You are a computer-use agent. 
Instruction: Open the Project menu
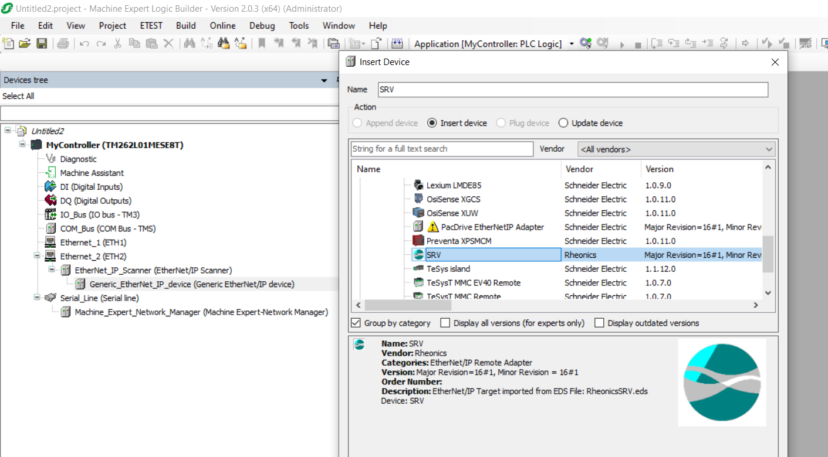pyautogui.click(x=112, y=26)
